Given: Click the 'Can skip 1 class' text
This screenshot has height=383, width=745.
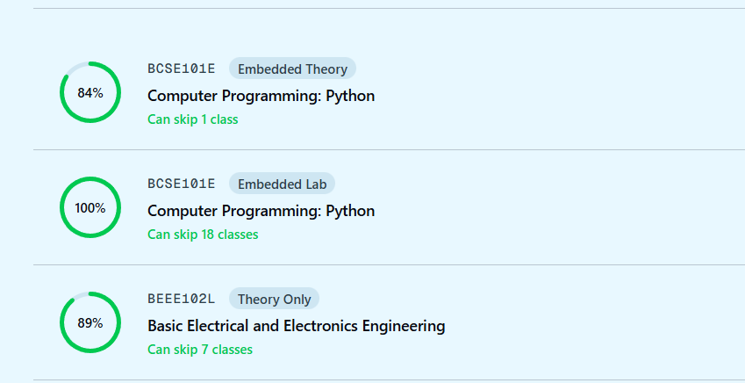Looking at the screenshot, I should coord(192,119).
